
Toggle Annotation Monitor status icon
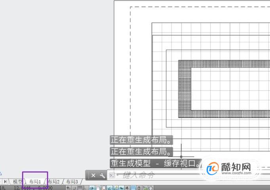pos(151,188)
